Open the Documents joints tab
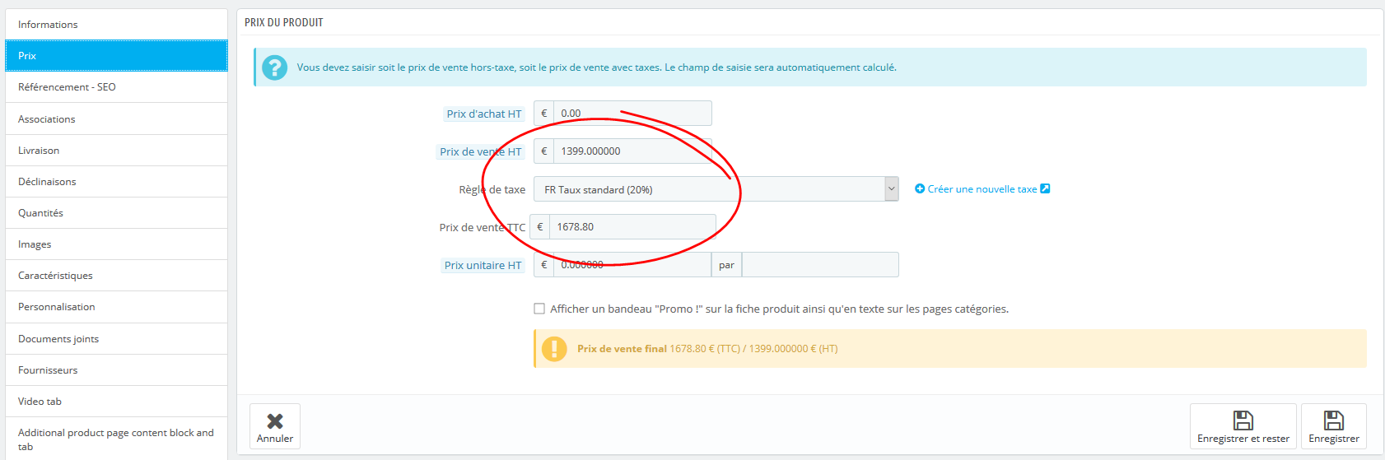This screenshot has height=460, width=1385. [x=116, y=339]
